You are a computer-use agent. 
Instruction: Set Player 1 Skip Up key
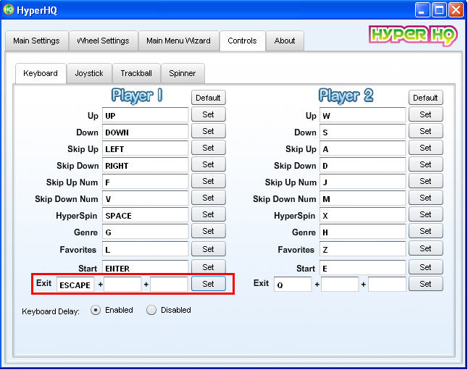pos(208,148)
